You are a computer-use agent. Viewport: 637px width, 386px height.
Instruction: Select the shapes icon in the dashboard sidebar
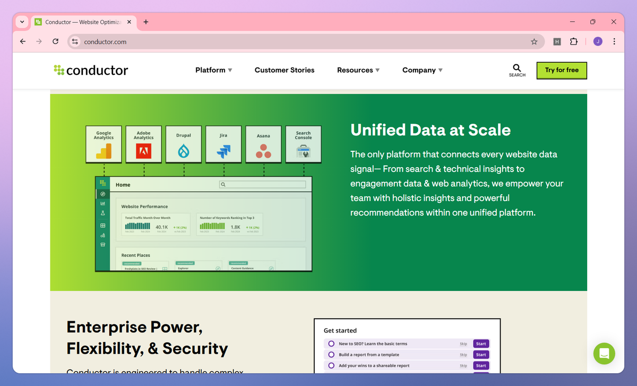[102, 235]
